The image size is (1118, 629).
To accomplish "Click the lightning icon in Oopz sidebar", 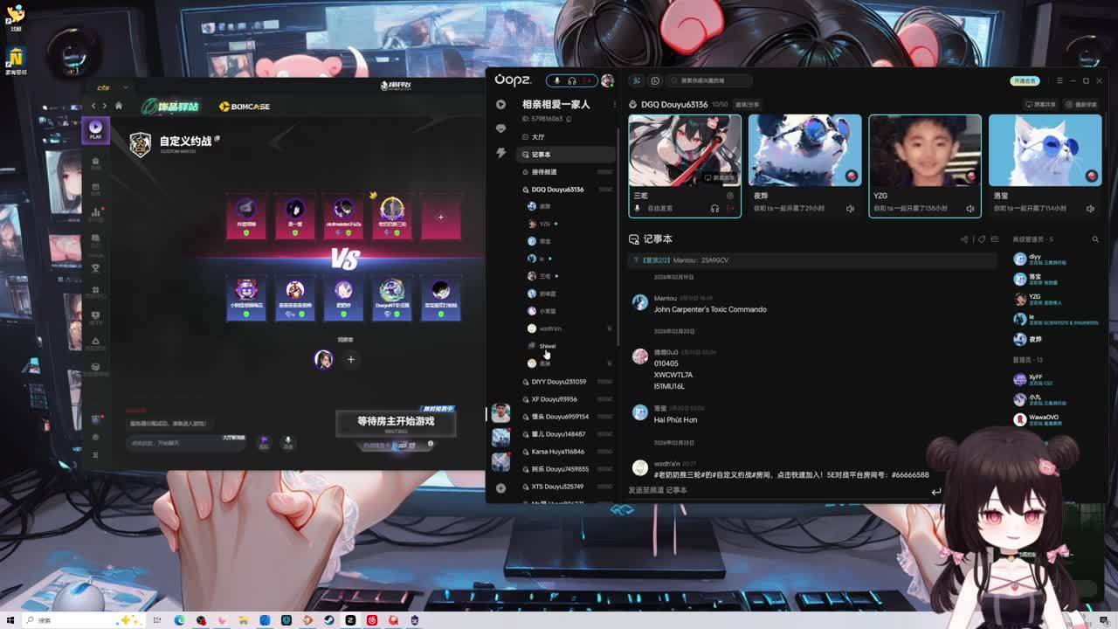I will [500, 153].
